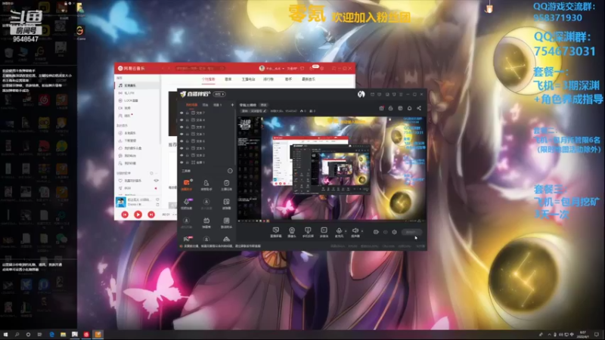Click the start broadcasting button

tap(411, 232)
